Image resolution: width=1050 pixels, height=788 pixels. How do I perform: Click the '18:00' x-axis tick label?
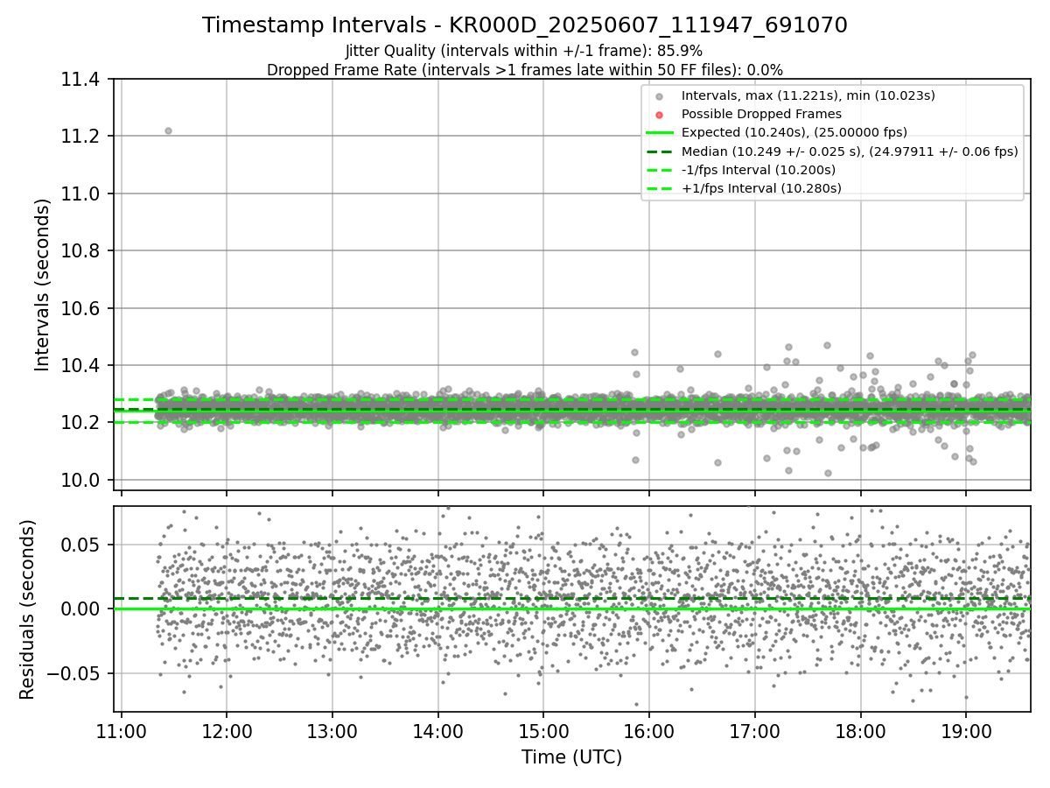[860, 730]
